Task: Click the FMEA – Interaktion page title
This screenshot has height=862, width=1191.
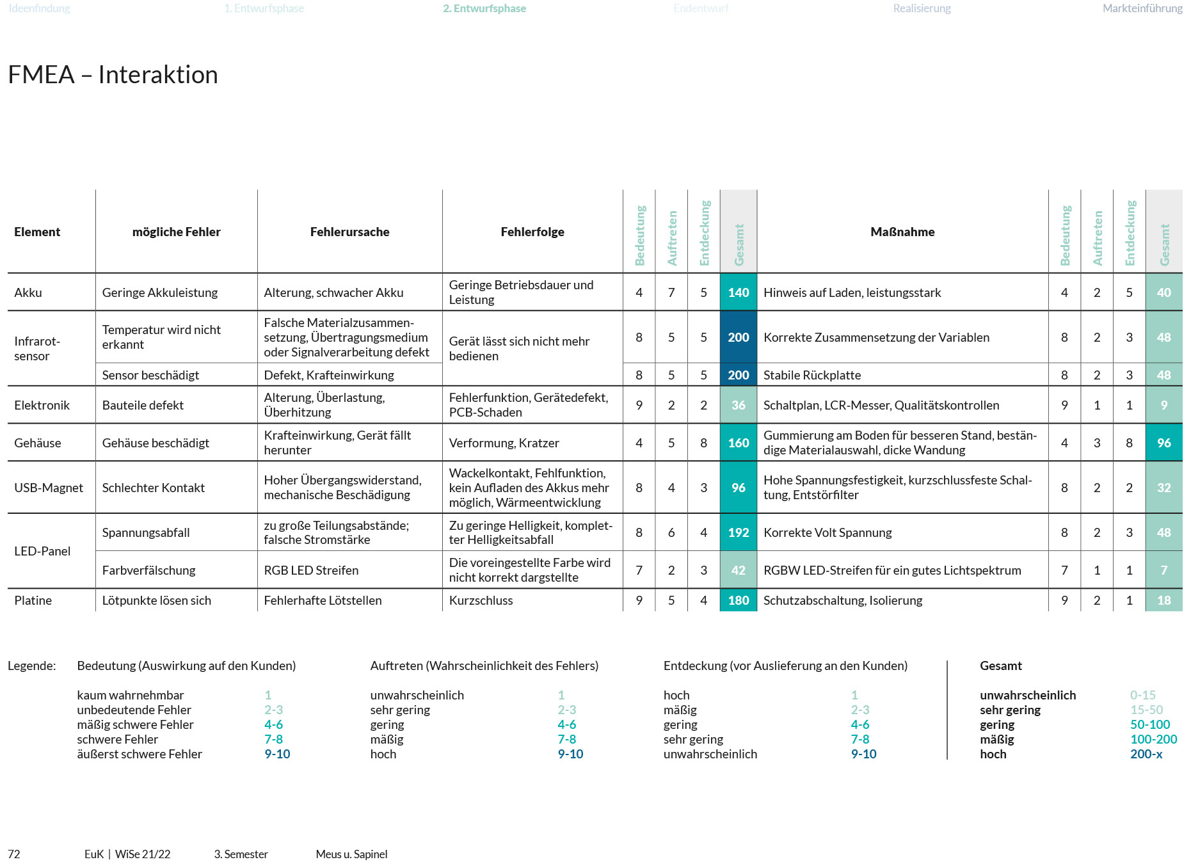Action: point(113,75)
